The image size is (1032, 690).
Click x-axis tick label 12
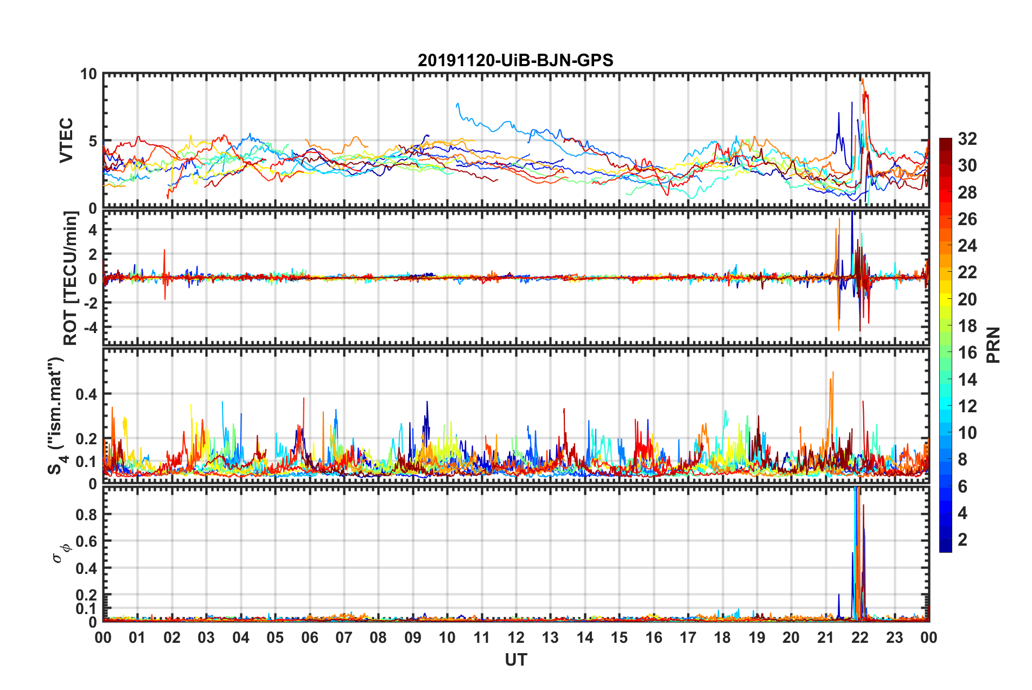pos(516,637)
